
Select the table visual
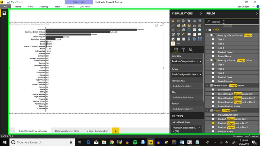tap(178, 39)
